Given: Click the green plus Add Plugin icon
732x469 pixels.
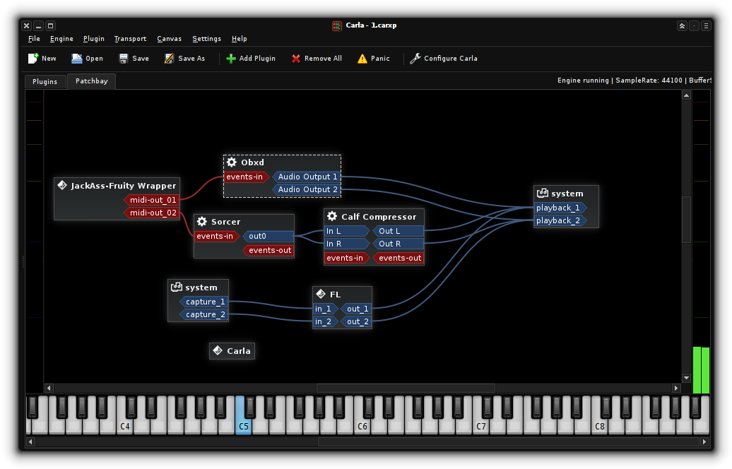Looking at the screenshot, I should pyautogui.click(x=231, y=59).
